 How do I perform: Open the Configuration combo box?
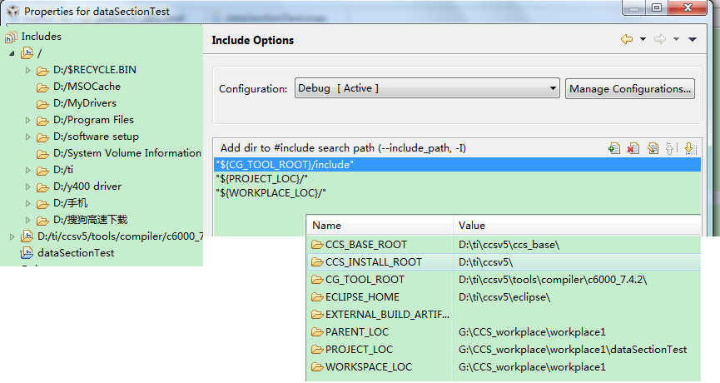click(x=427, y=88)
